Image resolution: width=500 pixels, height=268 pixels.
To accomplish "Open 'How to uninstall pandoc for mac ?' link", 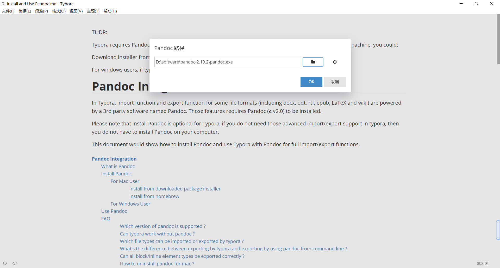I will [x=157, y=264].
